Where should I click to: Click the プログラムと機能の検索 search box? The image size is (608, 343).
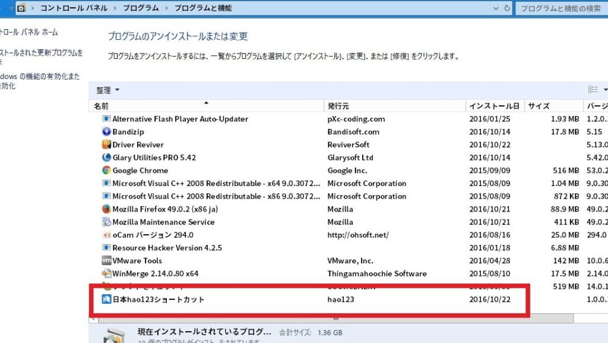click(x=561, y=8)
